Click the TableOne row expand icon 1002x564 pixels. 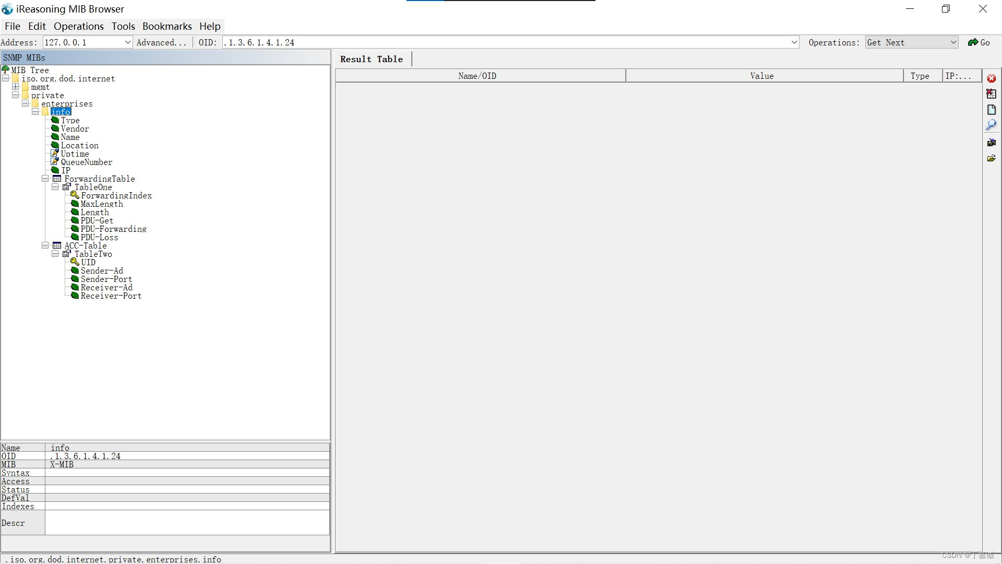click(55, 187)
